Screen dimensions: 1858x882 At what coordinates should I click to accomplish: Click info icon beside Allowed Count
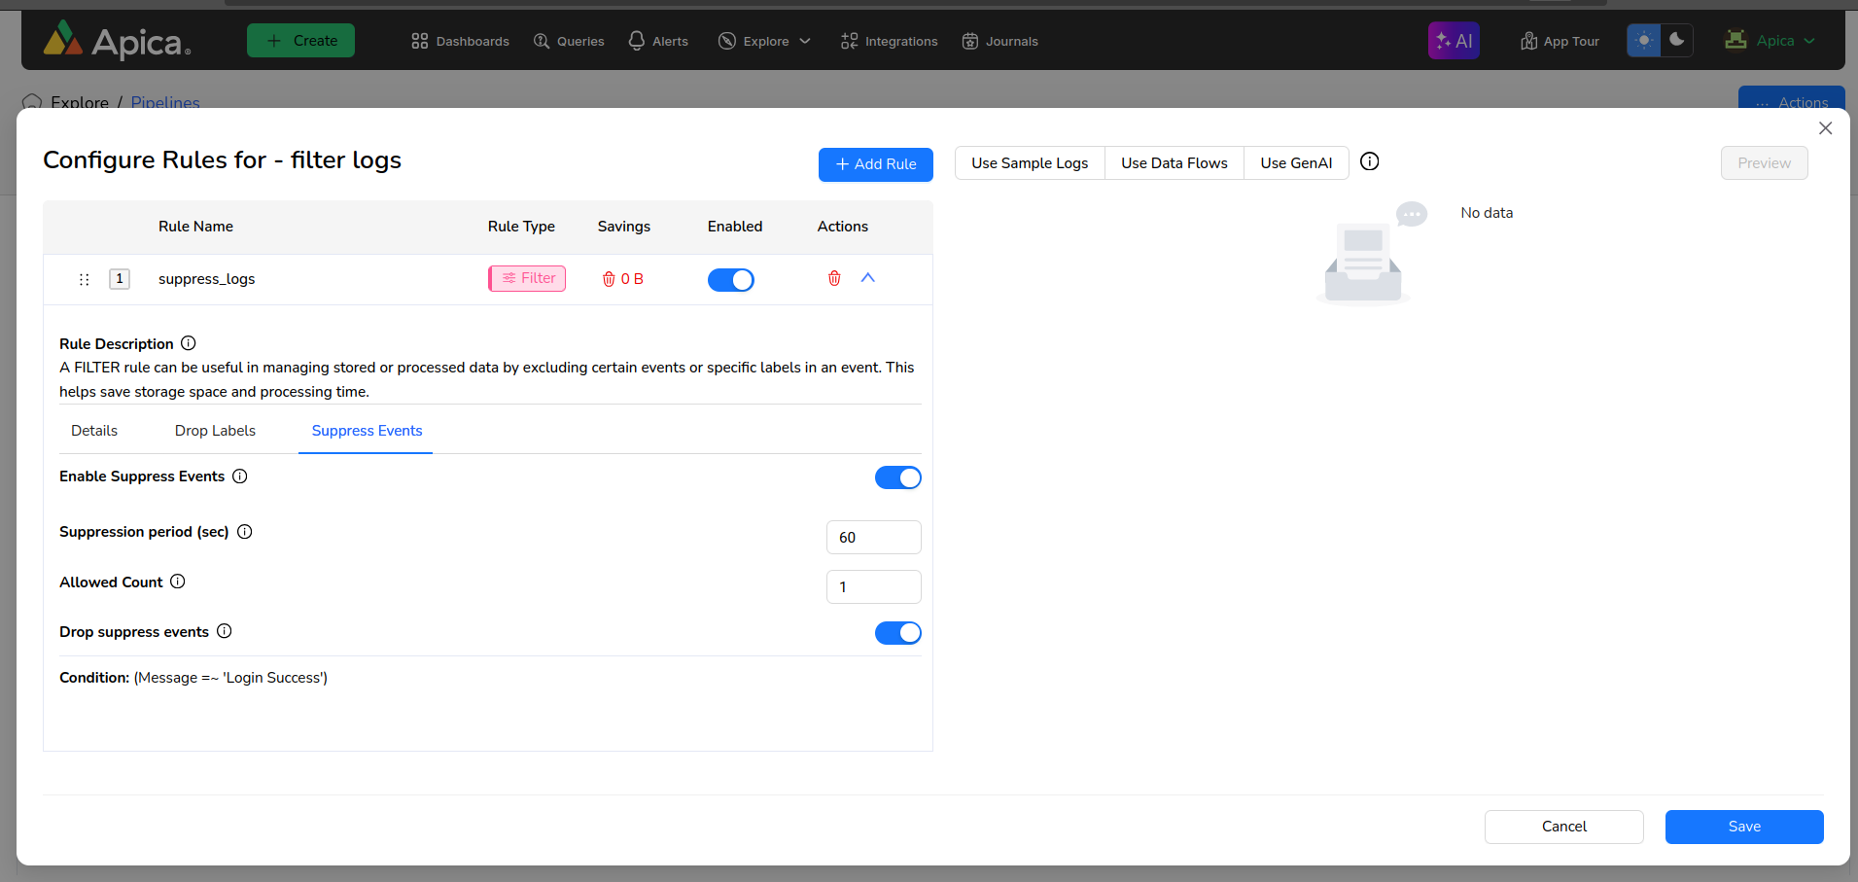click(x=178, y=582)
